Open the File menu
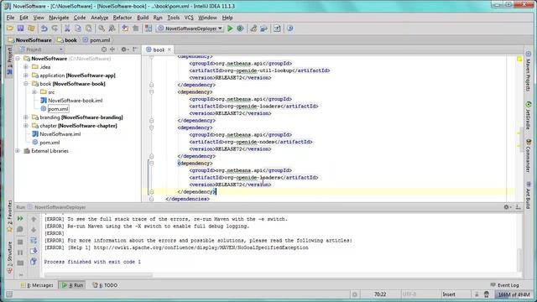 (x=10, y=18)
